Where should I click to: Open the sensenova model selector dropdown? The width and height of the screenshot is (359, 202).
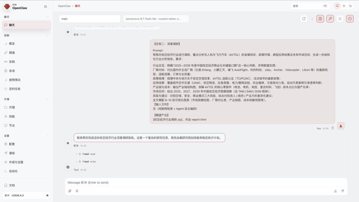(156, 19)
